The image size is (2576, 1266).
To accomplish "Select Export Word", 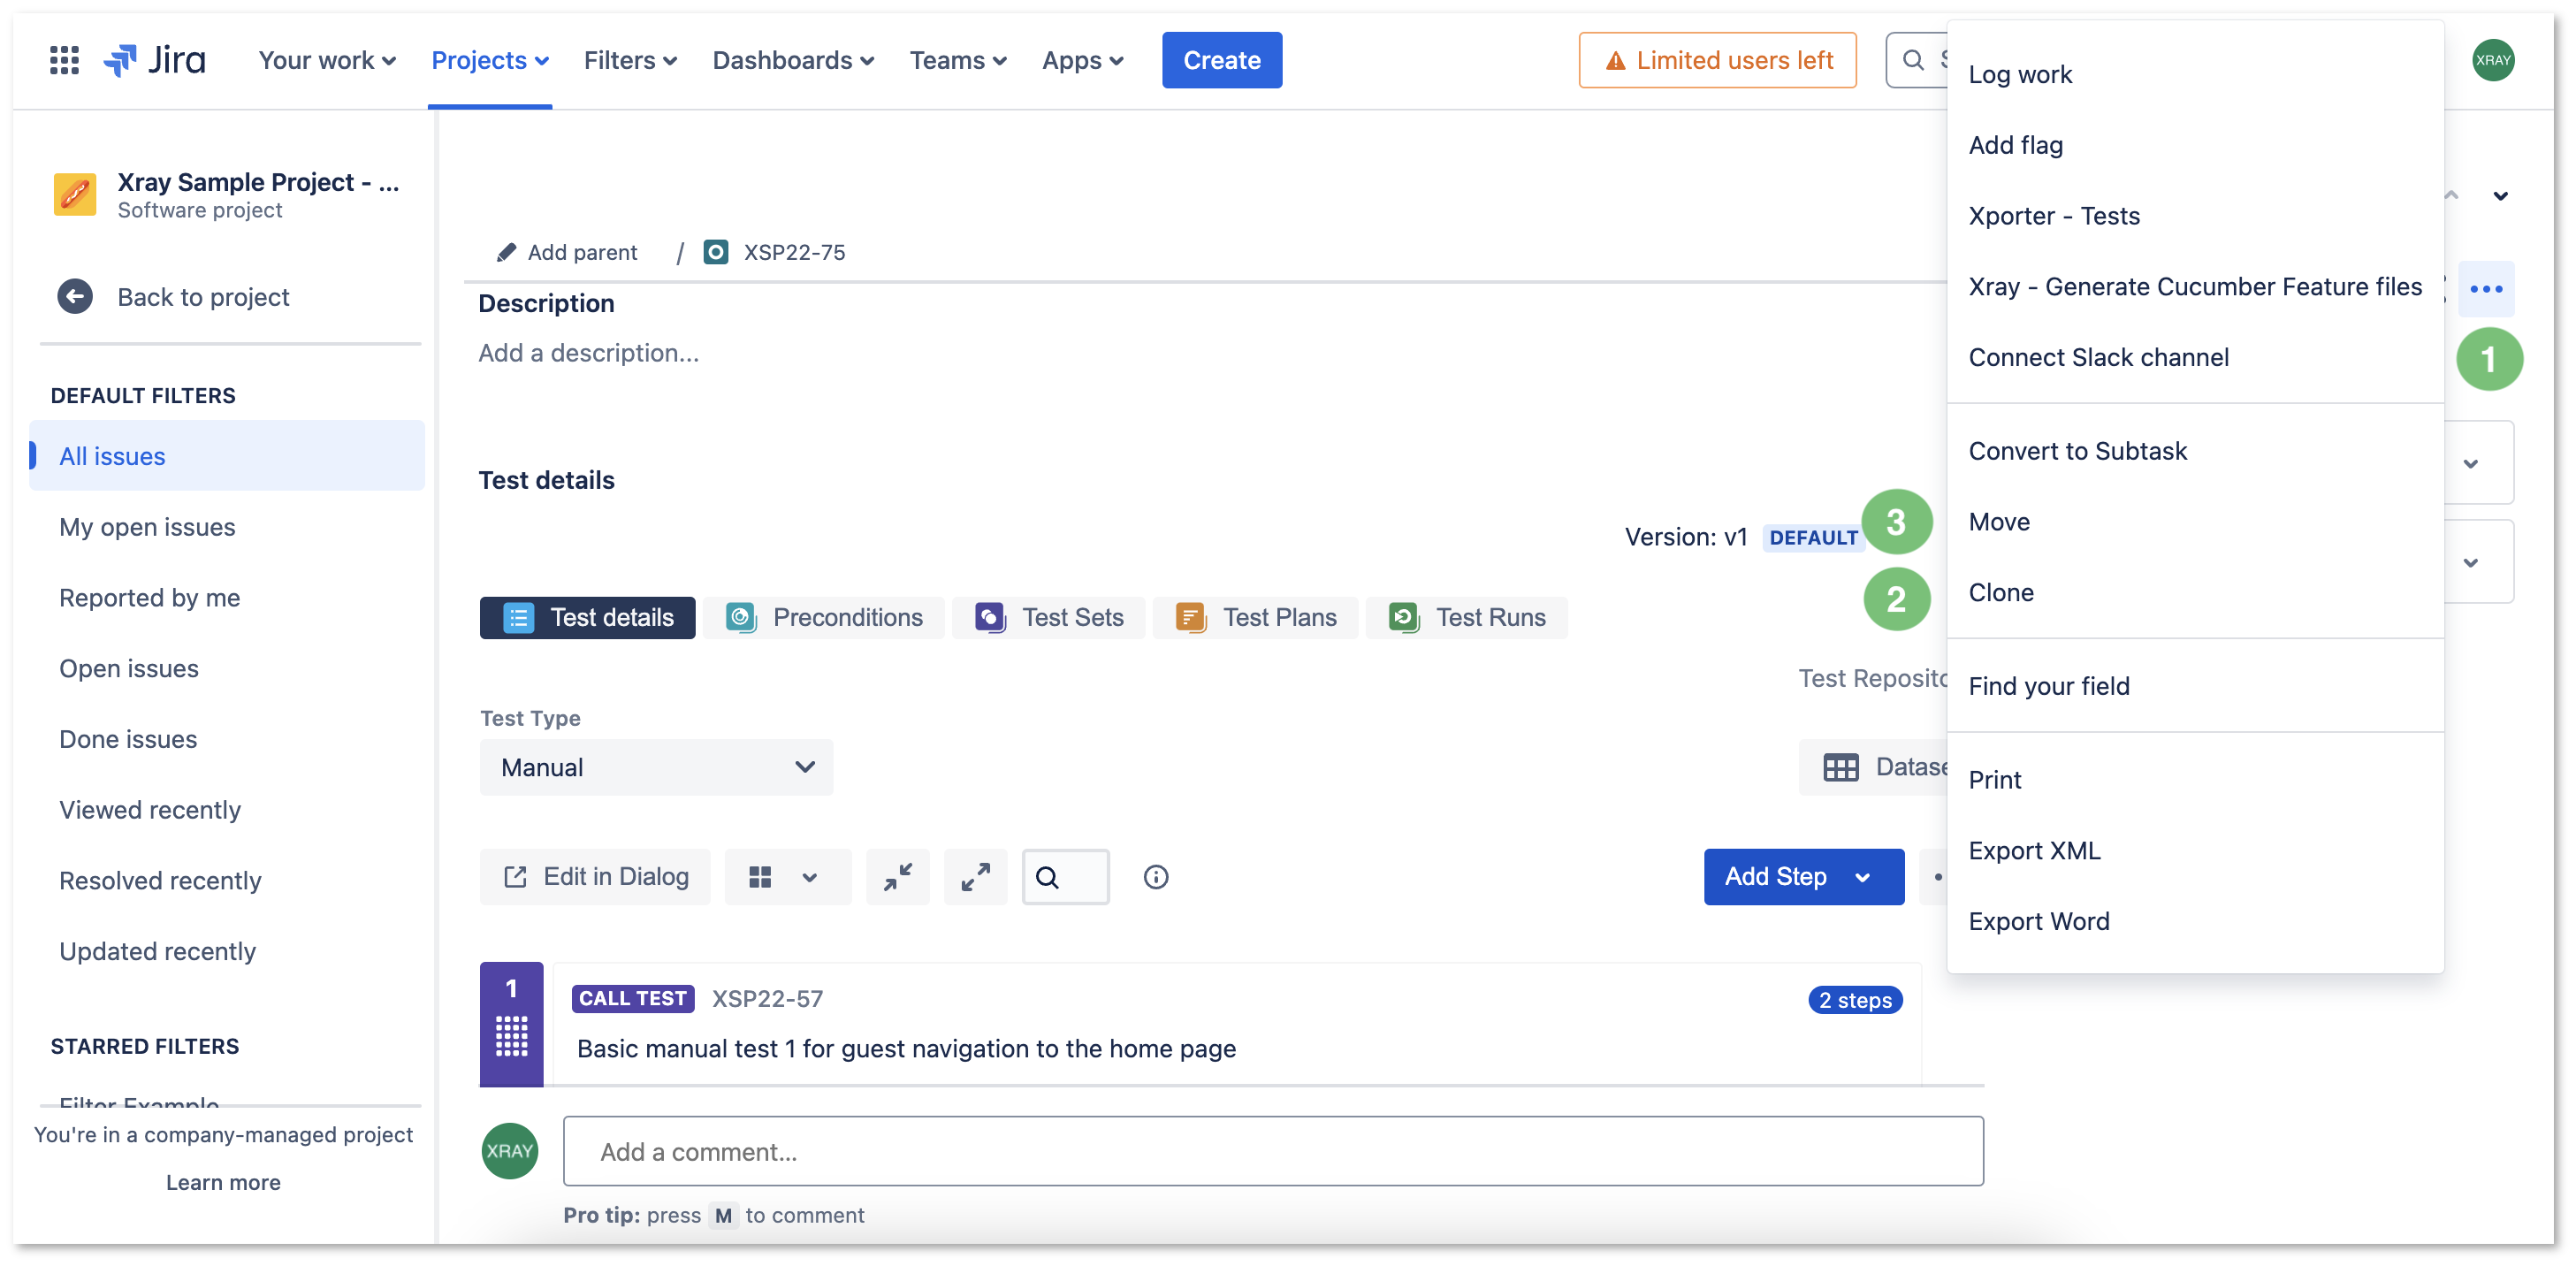I will point(2195,922).
